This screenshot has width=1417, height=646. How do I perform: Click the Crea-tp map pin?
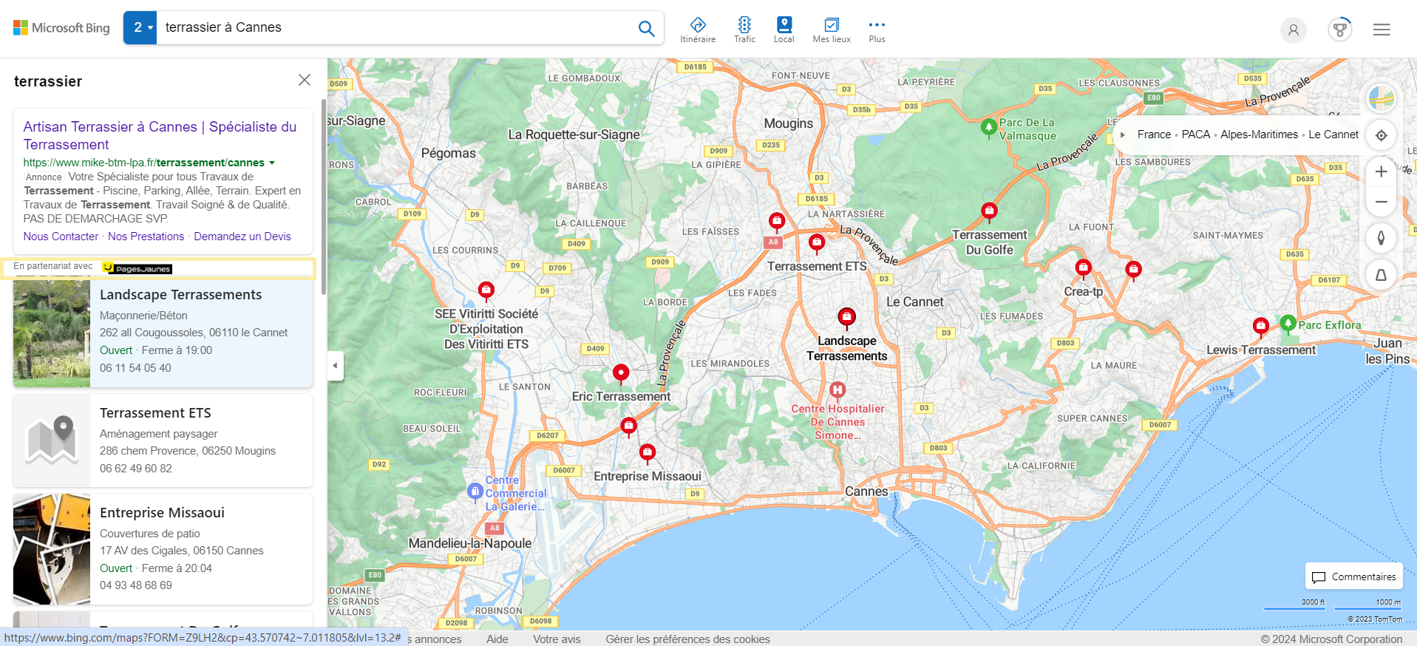pyautogui.click(x=1084, y=268)
